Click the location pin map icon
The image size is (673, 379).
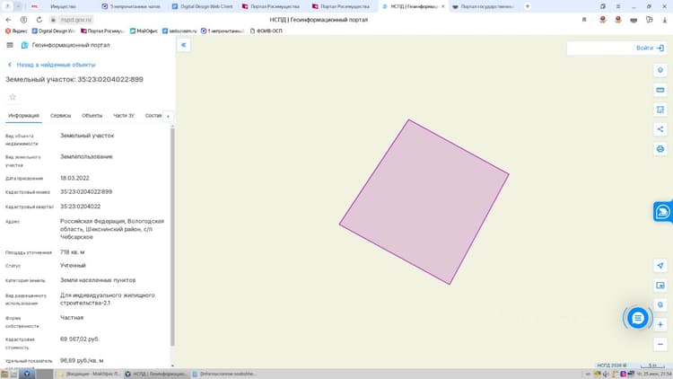[660, 70]
